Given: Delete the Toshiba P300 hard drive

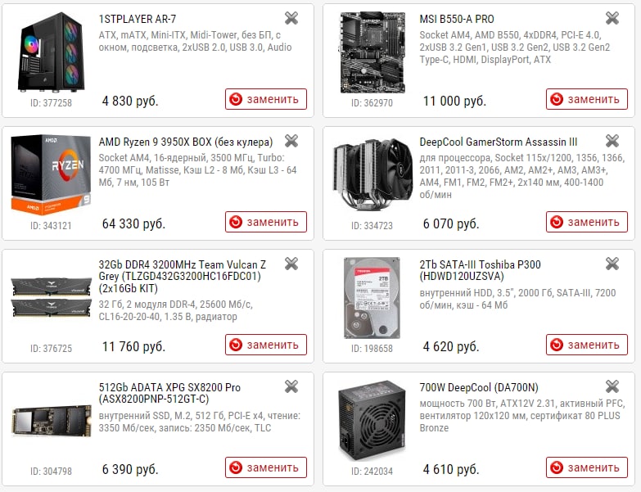Looking at the screenshot, I should point(612,264).
